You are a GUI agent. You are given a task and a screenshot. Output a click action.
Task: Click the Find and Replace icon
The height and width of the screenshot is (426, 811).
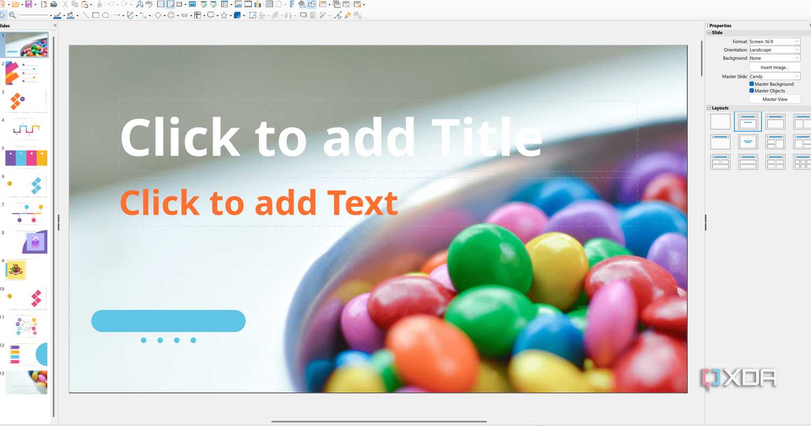139,4
